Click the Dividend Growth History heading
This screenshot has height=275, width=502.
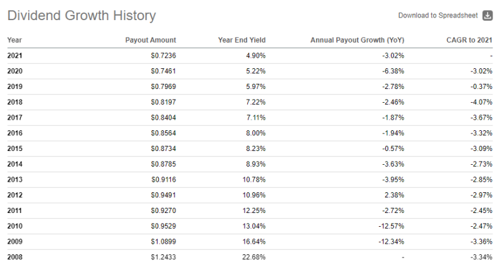pyautogui.click(x=82, y=16)
